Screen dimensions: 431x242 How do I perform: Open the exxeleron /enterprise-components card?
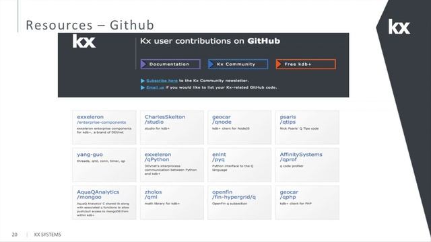tap(104, 127)
